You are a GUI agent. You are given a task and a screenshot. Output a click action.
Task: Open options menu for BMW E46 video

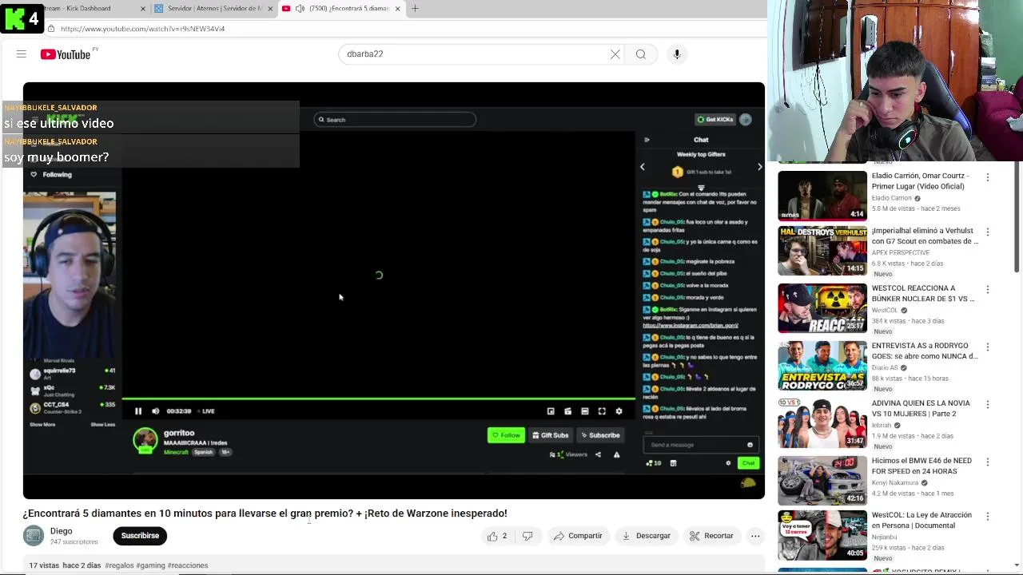coord(988,462)
